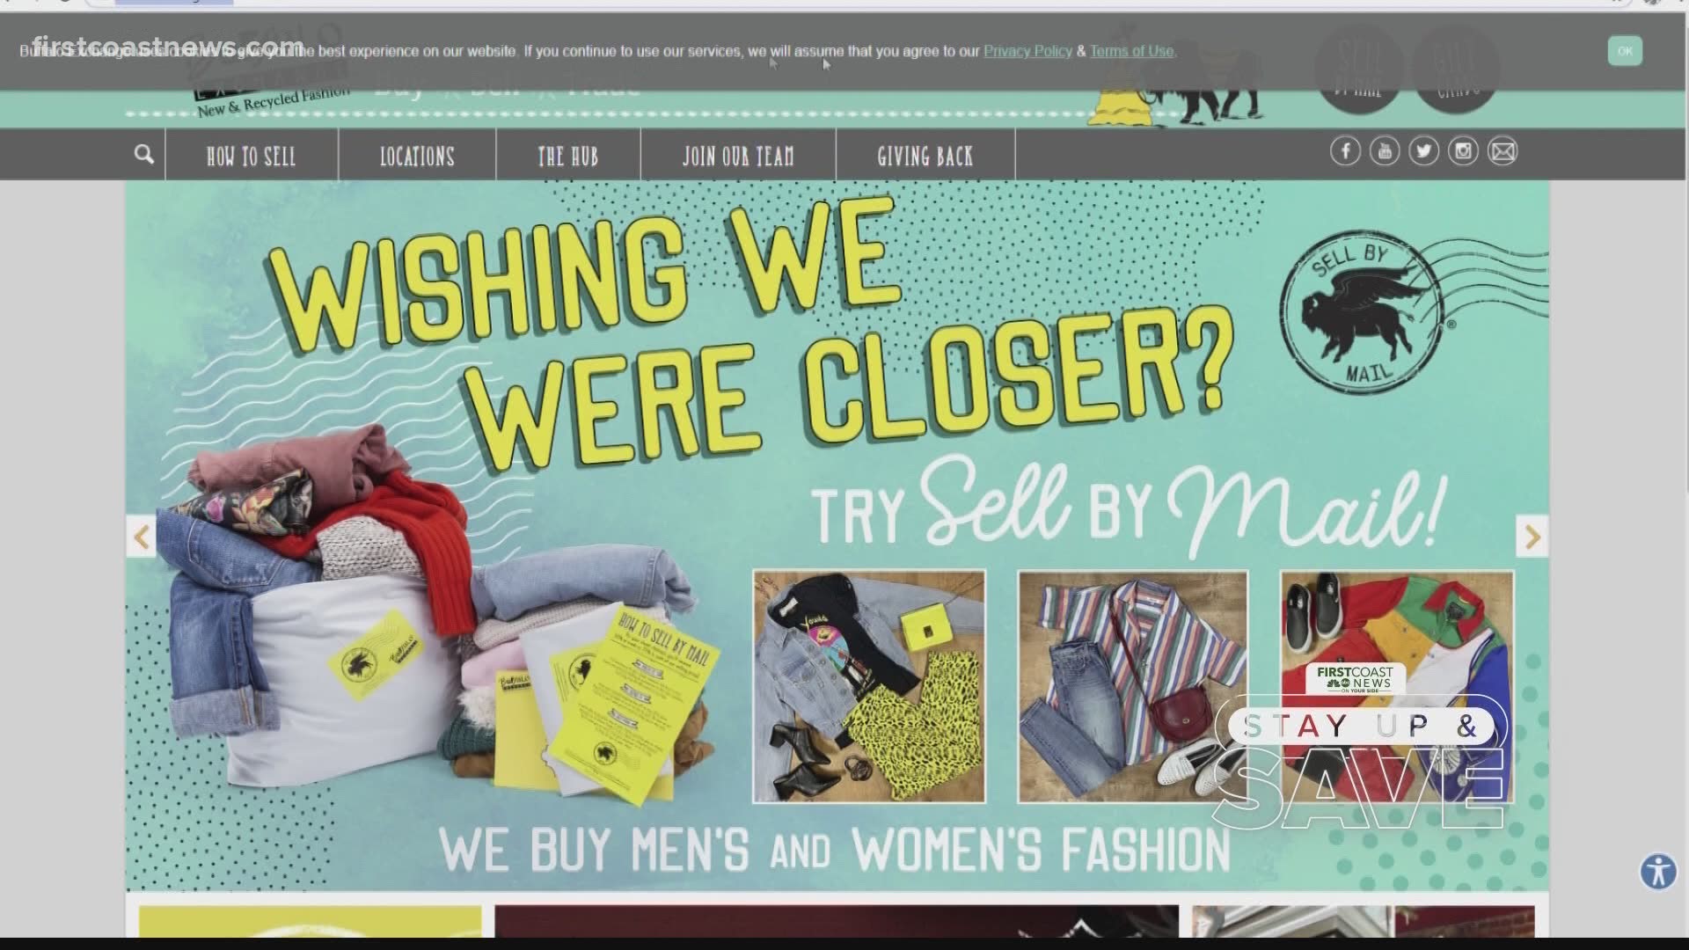
Task: Show the next banner slide arrow
Action: pyautogui.click(x=1532, y=537)
